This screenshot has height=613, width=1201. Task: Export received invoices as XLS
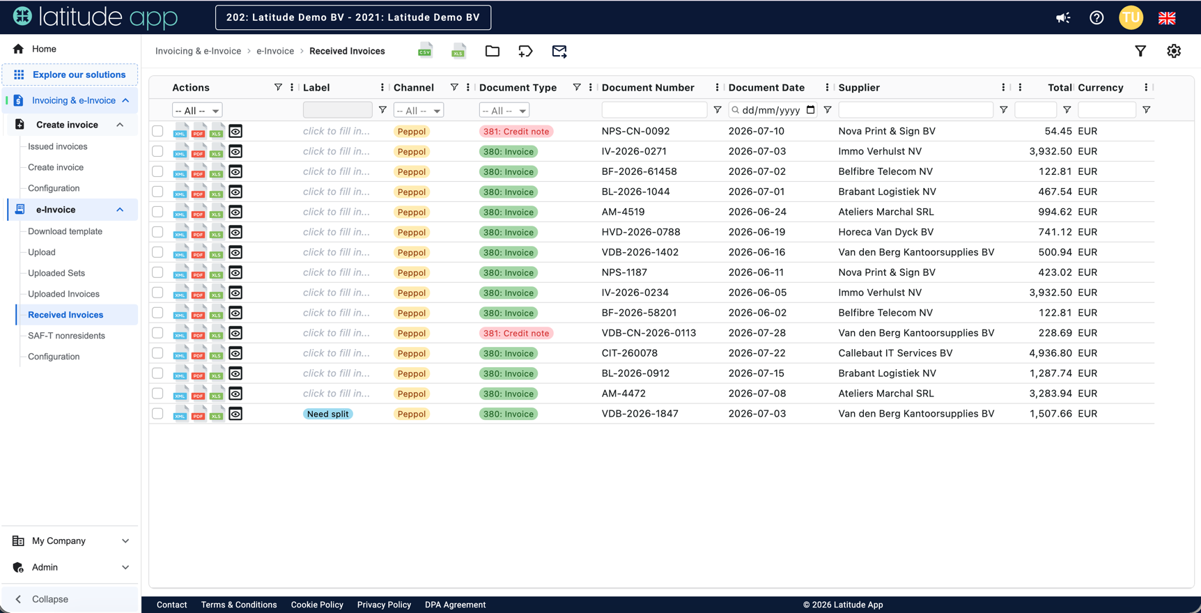(x=458, y=51)
